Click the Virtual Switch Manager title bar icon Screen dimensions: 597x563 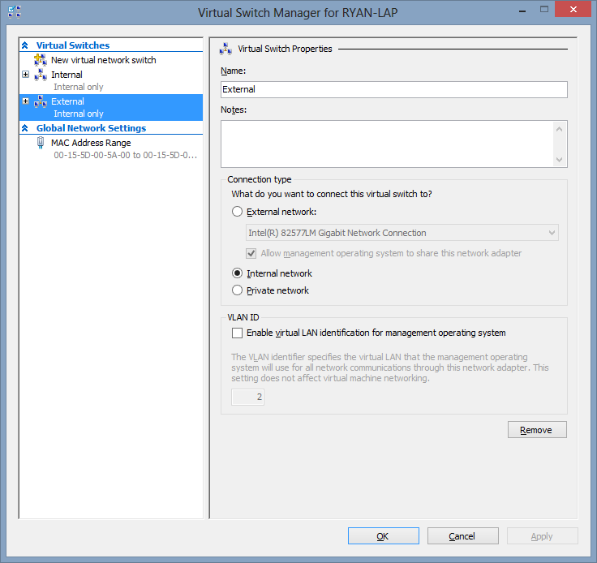pyautogui.click(x=14, y=13)
